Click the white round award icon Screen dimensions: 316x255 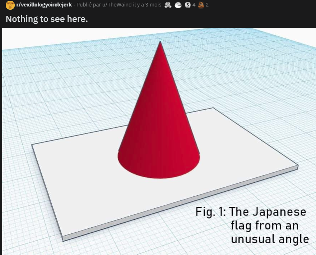178,5
